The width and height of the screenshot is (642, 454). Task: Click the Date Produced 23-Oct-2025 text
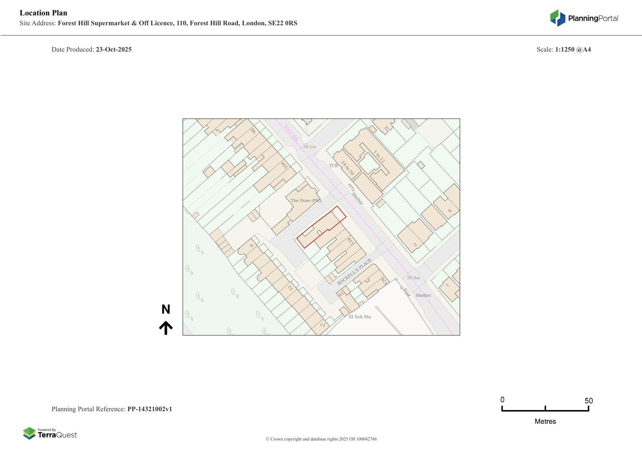[x=92, y=49]
